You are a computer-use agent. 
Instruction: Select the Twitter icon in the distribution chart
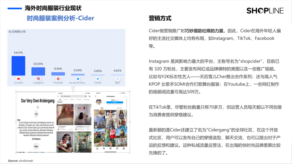coord(98,79)
